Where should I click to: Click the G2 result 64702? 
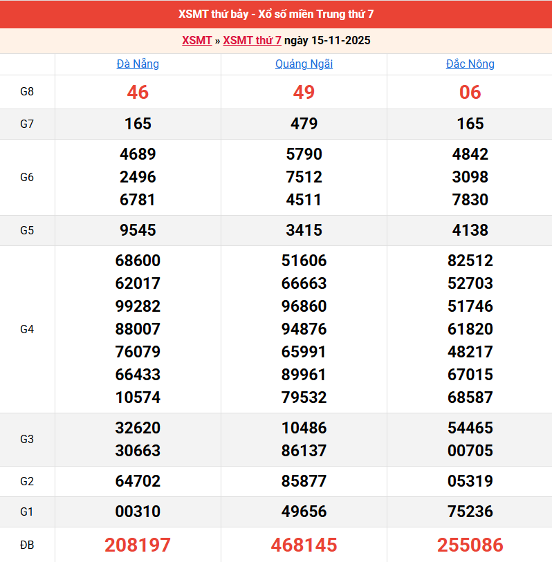tap(138, 481)
